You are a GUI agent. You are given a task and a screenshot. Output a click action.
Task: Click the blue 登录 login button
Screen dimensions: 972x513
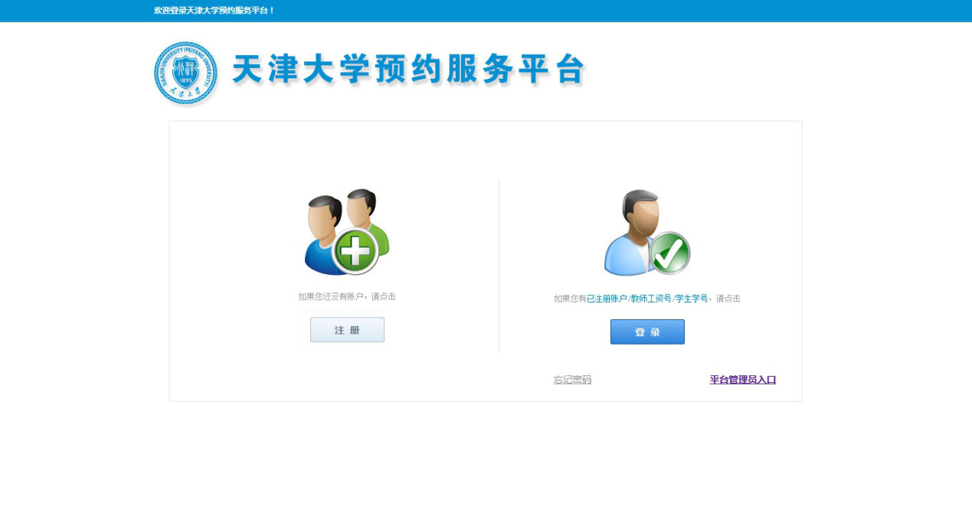647,332
